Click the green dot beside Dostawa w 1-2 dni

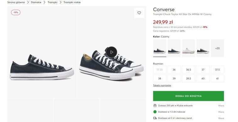pos(155,112)
